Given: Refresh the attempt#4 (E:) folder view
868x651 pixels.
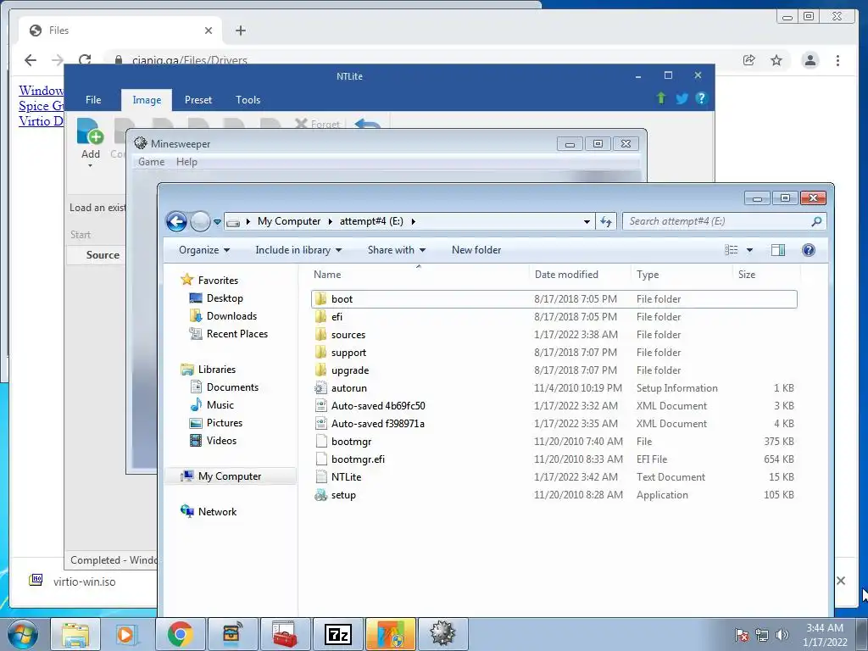Looking at the screenshot, I should point(606,221).
